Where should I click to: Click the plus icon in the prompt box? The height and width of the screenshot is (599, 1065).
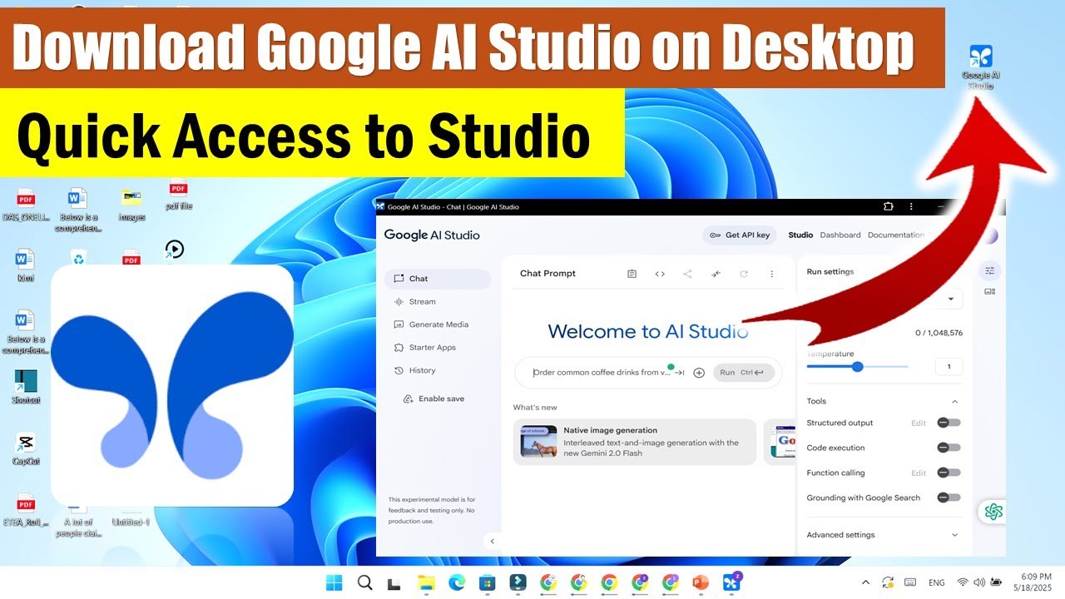699,373
